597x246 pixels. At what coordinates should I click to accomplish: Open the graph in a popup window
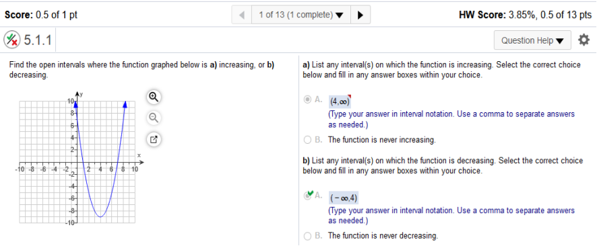[x=154, y=139]
